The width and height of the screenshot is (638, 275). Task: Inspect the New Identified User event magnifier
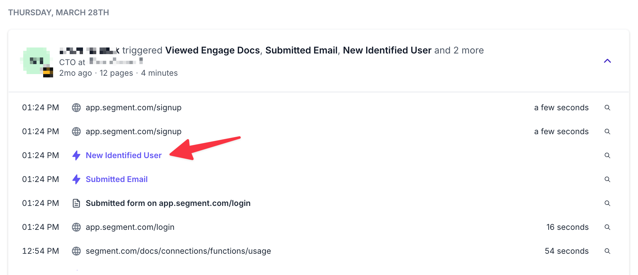607,155
